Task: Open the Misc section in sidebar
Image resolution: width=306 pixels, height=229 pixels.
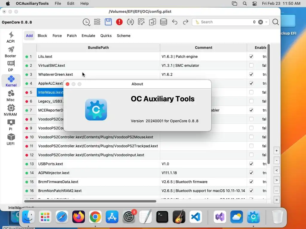Action: (x=11, y=96)
